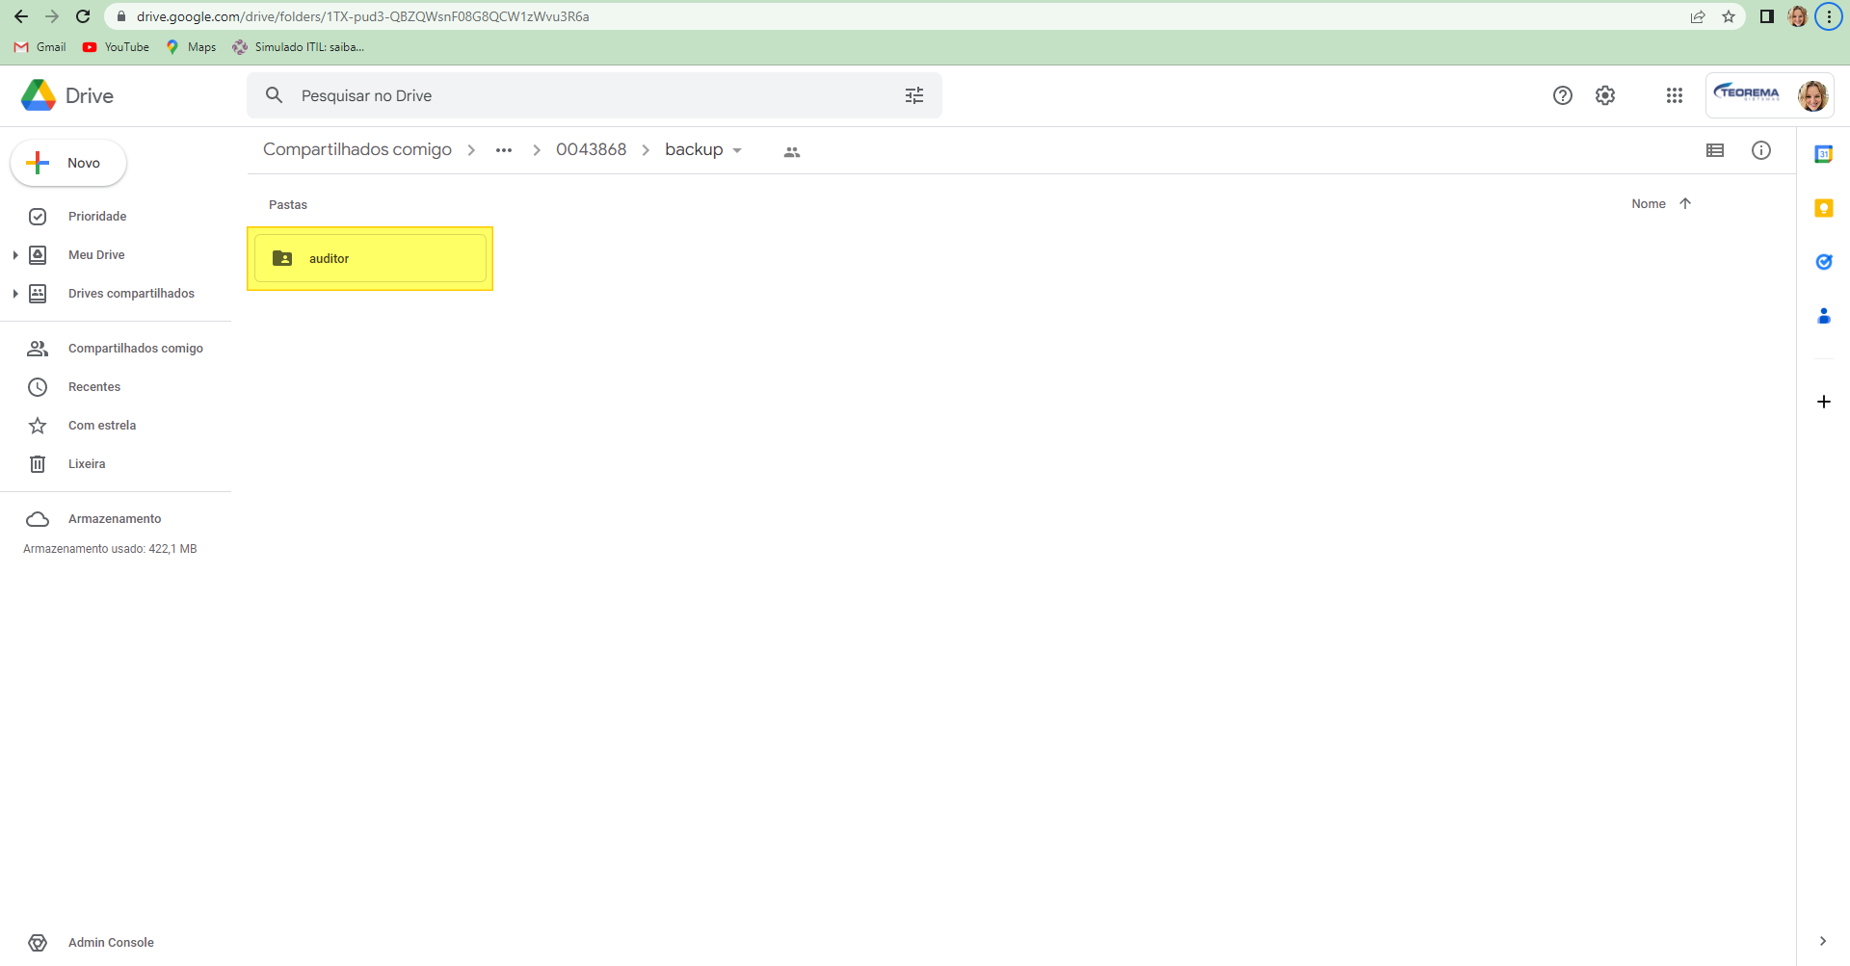Click Chrome profile avatar in toolbar

[1798, 16]
